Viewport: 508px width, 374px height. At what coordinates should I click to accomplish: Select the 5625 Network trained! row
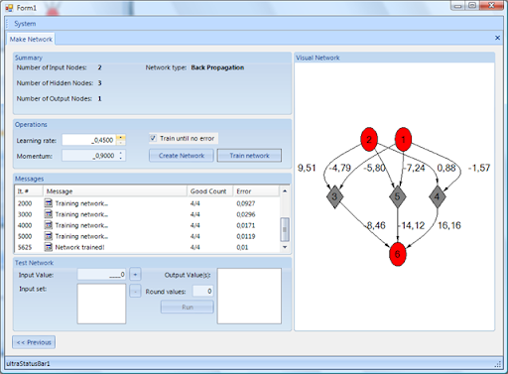pos(148,247)
